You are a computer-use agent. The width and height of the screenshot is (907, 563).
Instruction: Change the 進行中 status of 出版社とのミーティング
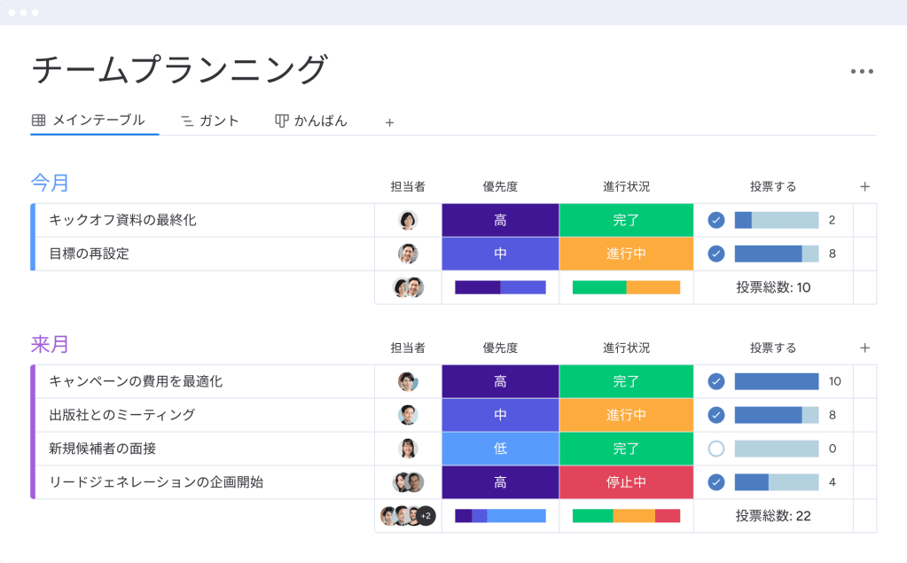point(626,415)
